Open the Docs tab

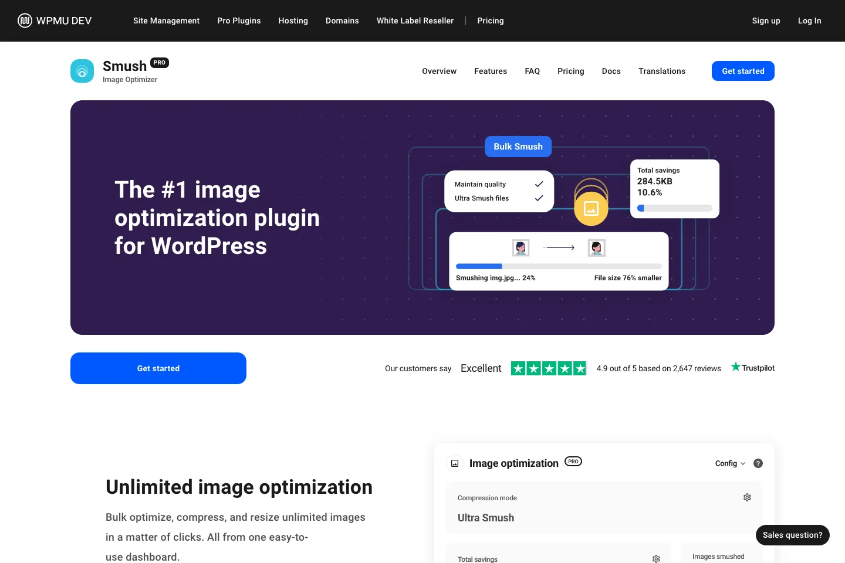point(611,71)
